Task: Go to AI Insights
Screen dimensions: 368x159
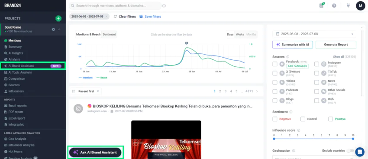Action: 16,53
